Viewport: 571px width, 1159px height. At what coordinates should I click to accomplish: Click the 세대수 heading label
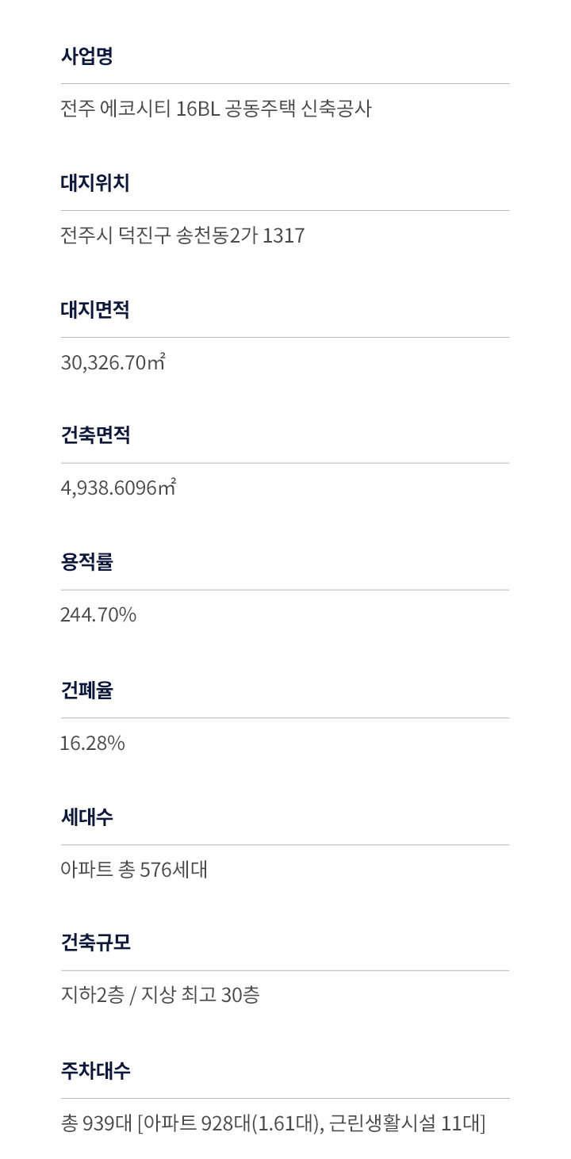point(87,817)
